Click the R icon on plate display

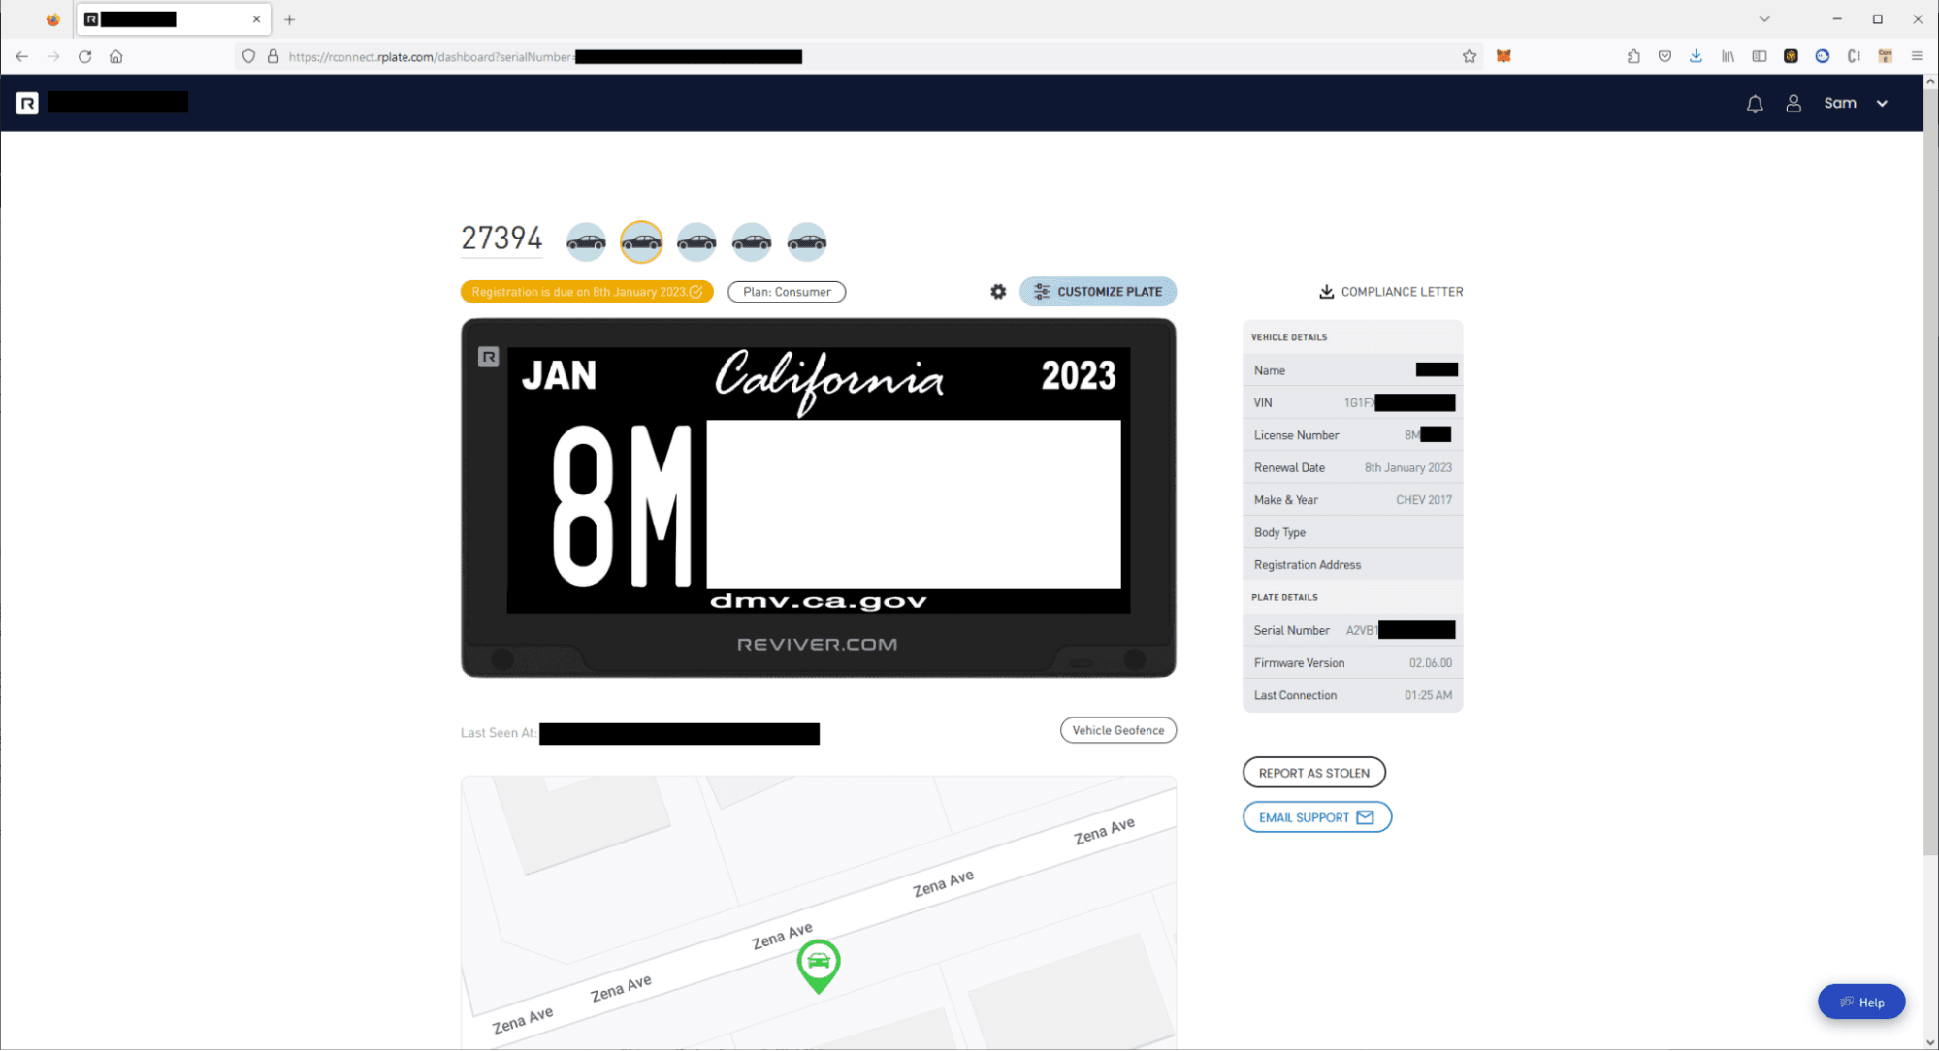pyautogui.click(x=489, y=358)
